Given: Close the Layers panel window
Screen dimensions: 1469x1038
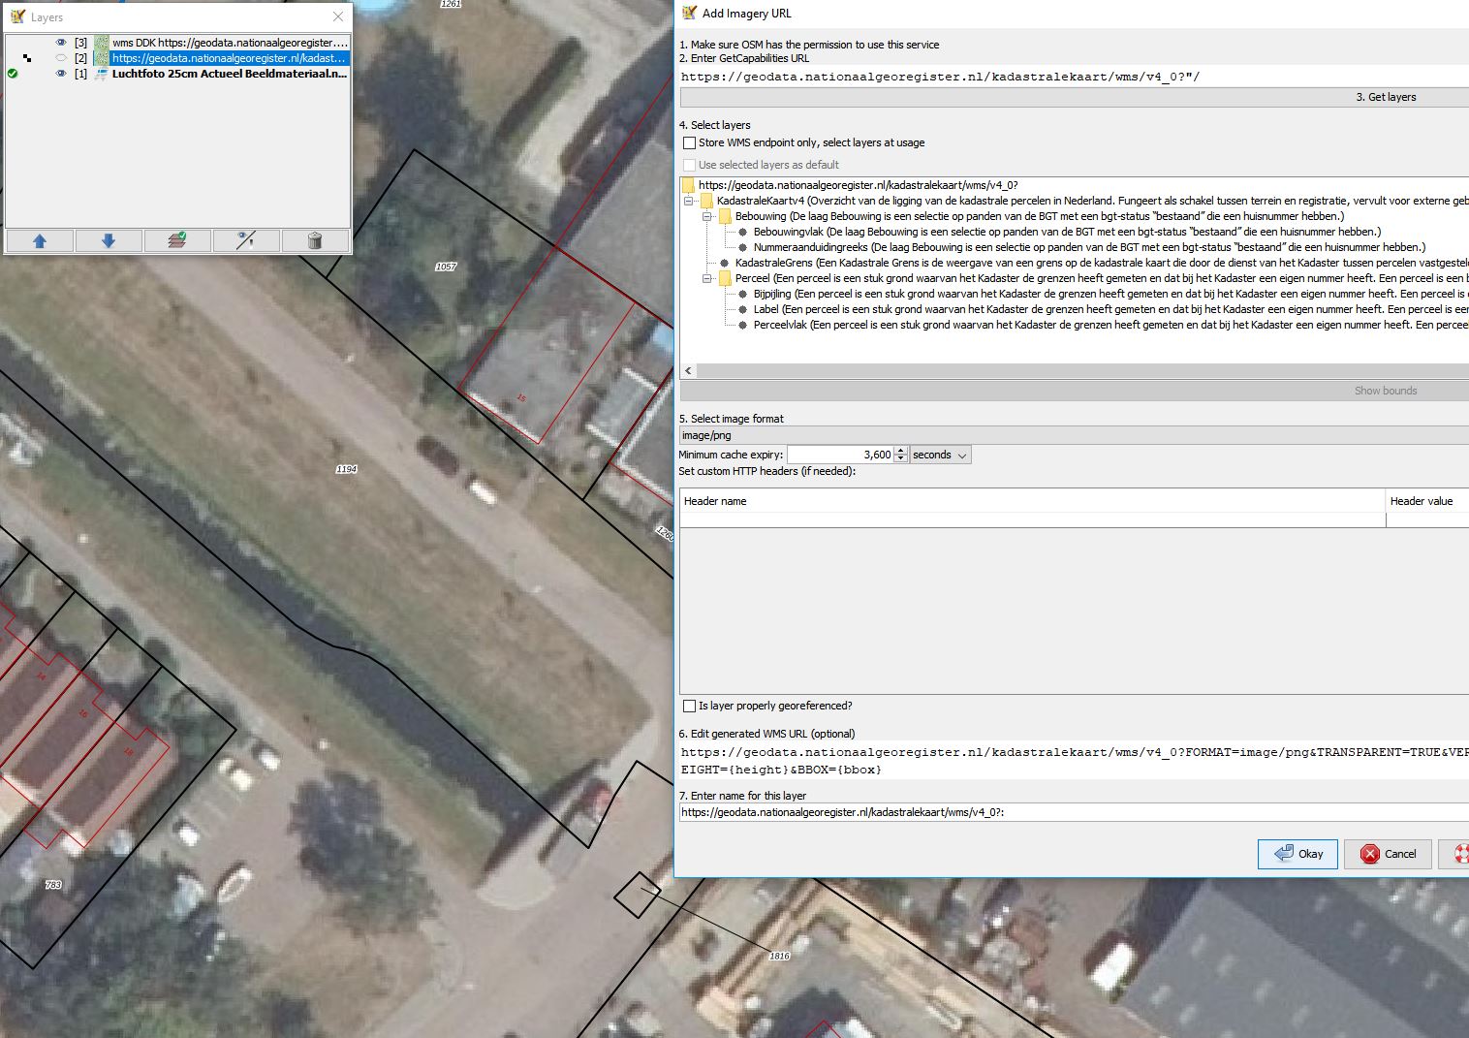Looking at the screenshot, I should click(x=337, y=16).
